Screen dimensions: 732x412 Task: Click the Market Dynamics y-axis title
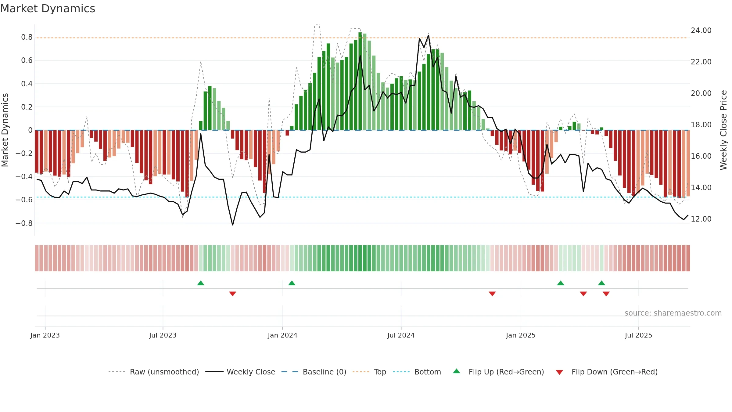pos(5,130)
